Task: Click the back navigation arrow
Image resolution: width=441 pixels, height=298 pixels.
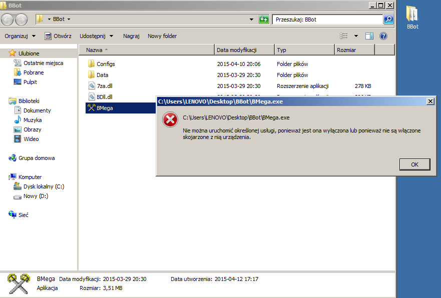Action: pyautogui.click(x=8, y=19)
